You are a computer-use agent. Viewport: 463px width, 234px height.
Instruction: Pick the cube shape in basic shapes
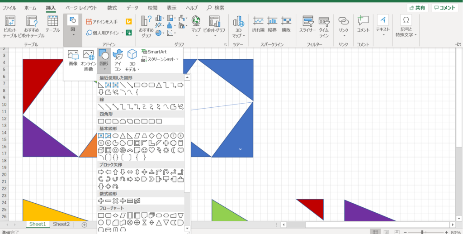point(101,150)
